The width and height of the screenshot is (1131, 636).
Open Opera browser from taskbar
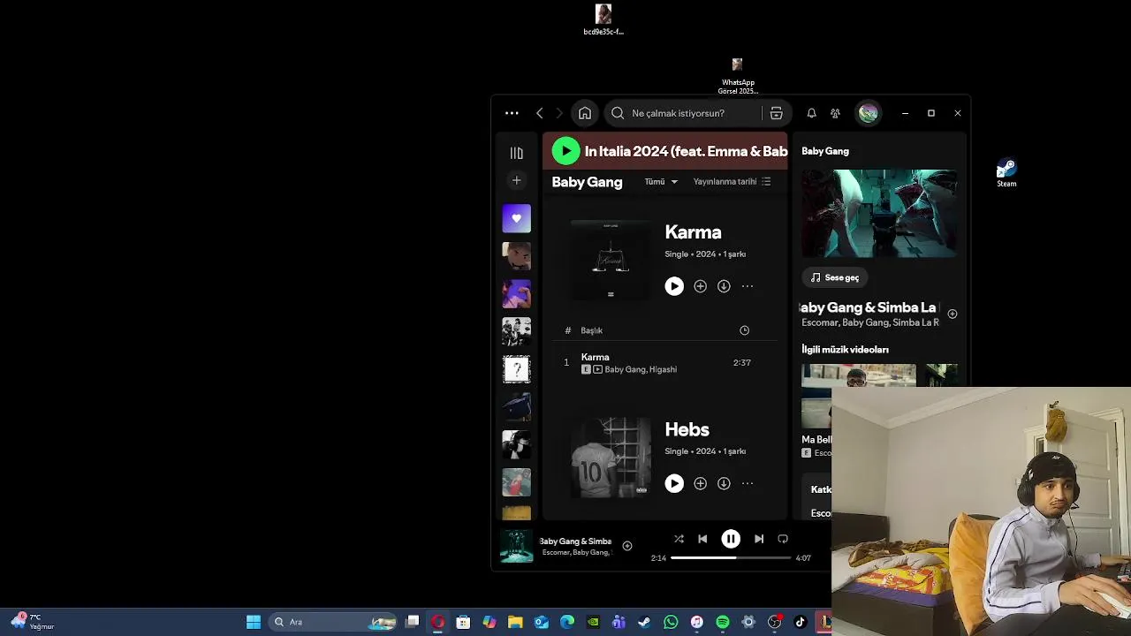pyautogui.click(x=437, y=622)
